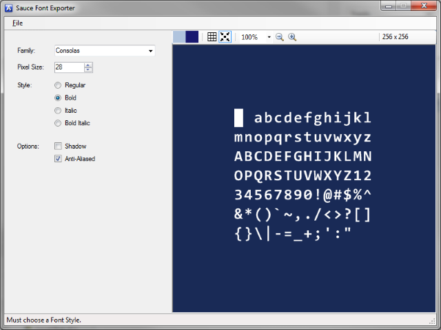Image resolution: width=441 pixels, height=330 pixels.
Task: Pick the dark navy background color swatch
Action: click(x=192, y=36)
